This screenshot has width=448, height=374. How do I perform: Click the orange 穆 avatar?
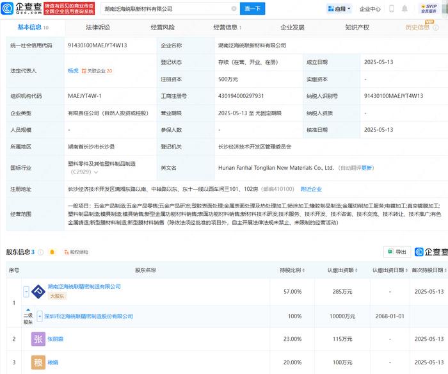[38, 362]
